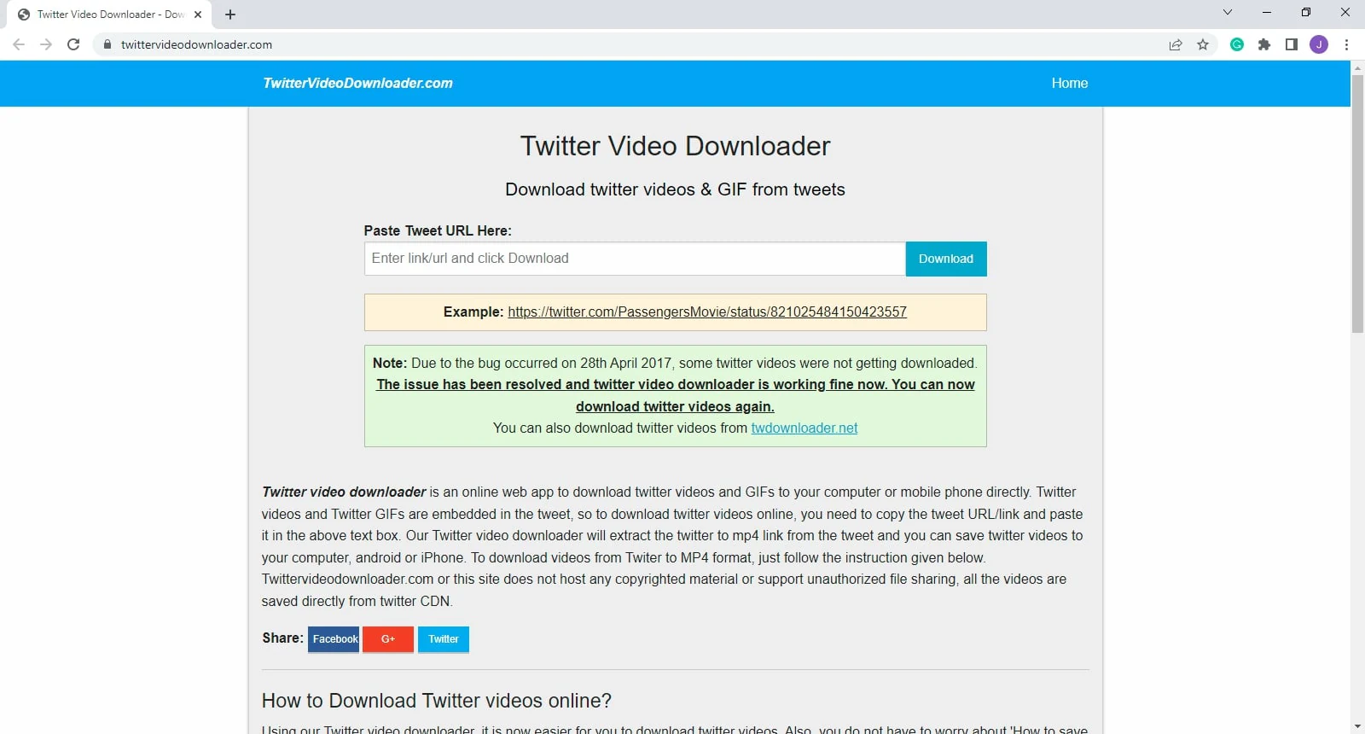The width and height of the screenshot is (1365, 734).
Task: Select the Twitter Video Downloader tab
Action: (111, 15)
